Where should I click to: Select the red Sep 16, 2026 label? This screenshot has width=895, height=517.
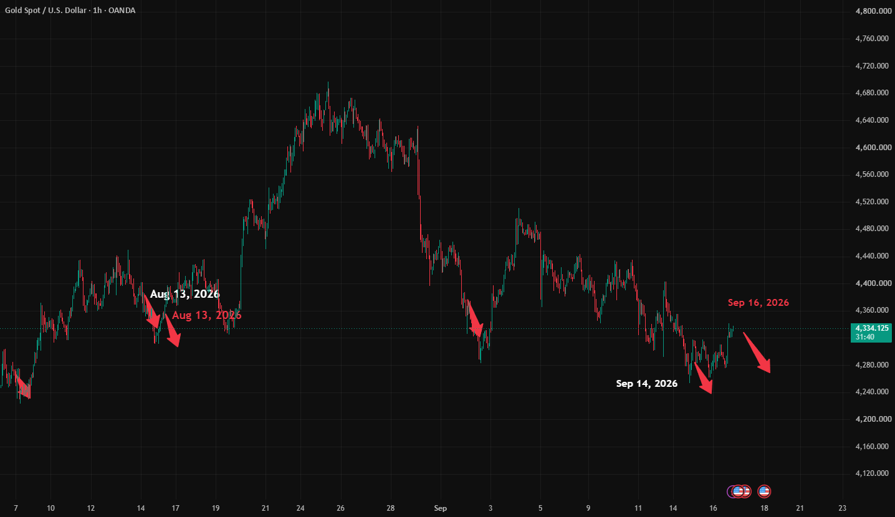[759, 303]
